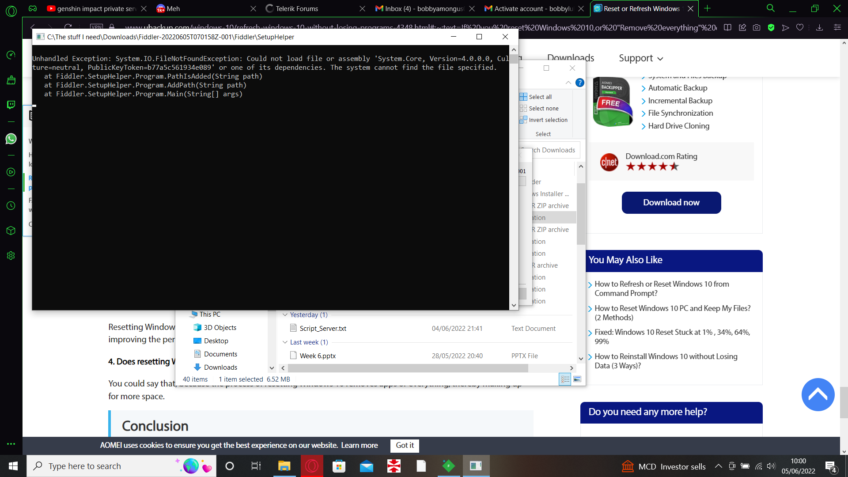The height and width of the screenshot is (477, 848).
Task: Click the File Explorer horizontal scrollbar
Action: pos(408,368)
